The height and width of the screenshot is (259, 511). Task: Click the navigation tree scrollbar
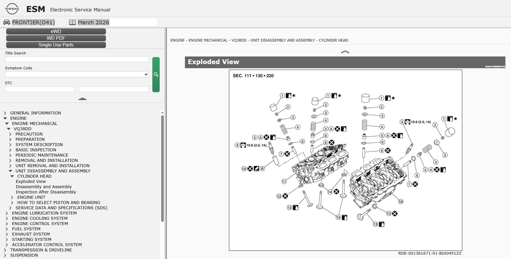click(162, 168)
